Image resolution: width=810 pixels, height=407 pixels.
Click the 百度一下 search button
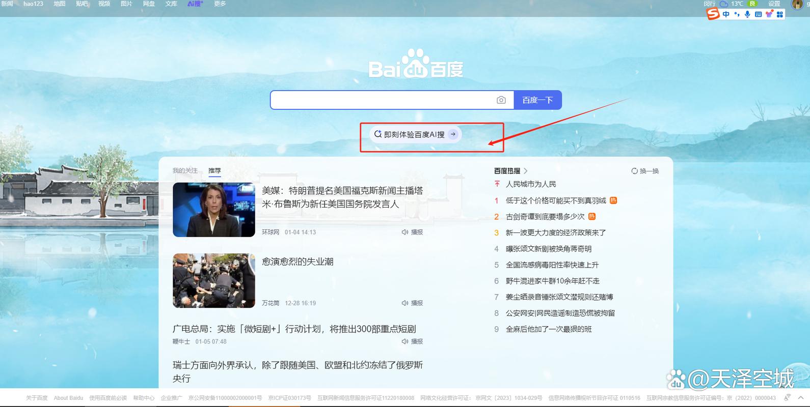tap(537, 100)
